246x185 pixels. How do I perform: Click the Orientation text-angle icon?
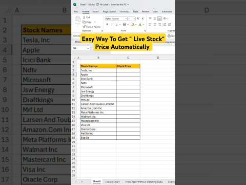(x=165, y=18)
